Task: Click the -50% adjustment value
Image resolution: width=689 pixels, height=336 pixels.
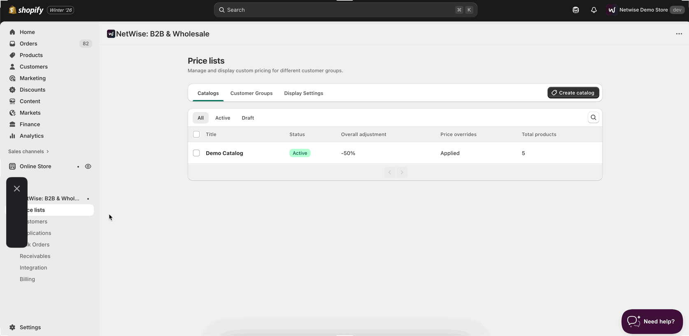Action: pos(348,153)
